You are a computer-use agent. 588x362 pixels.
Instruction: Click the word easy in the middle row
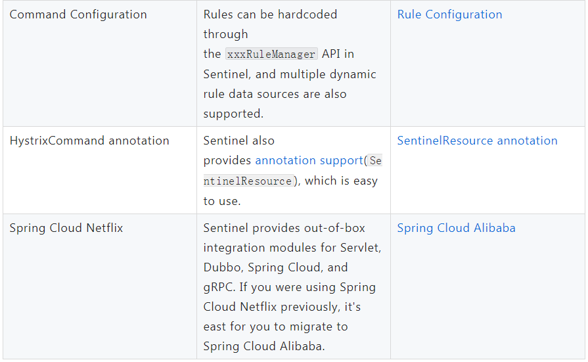click(x=365, y=181)
